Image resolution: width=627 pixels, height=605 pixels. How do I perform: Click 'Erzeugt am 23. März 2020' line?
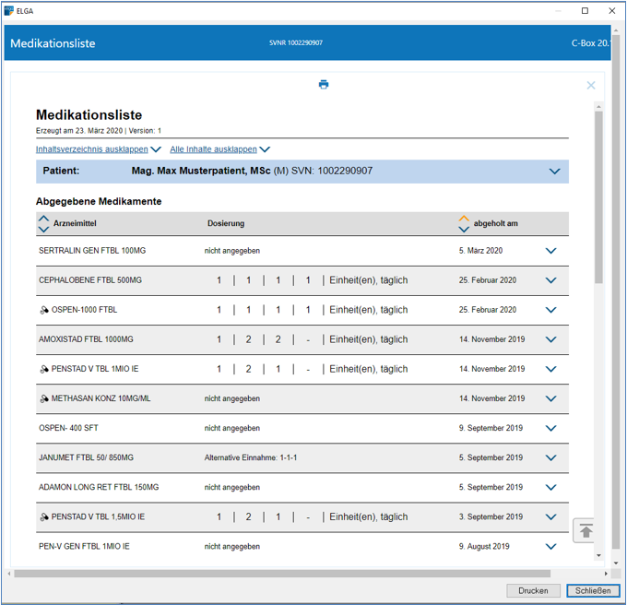tap(79, 131)
